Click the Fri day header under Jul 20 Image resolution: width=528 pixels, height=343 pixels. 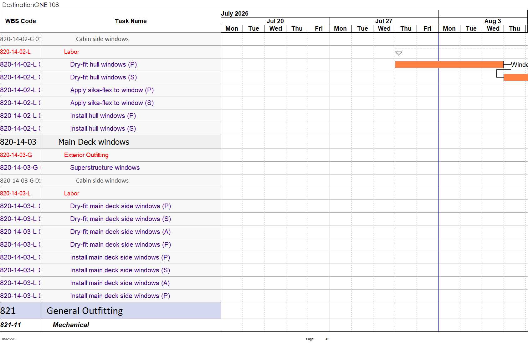point(319,29)
